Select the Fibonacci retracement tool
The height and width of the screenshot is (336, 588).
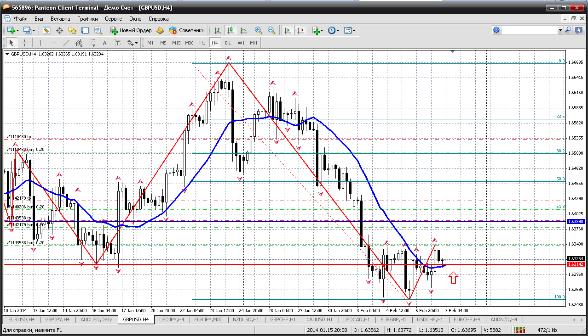[92, 43]
